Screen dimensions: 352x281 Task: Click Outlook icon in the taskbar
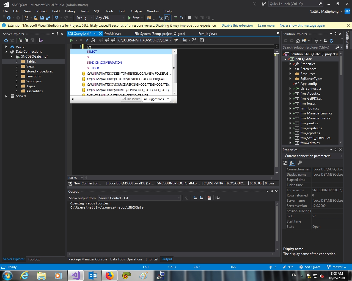[x=93, y=275]
